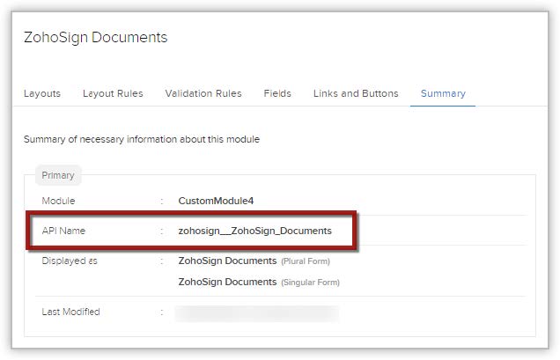This screenshot has width=560, height=360.
Task: Open the Validation Rules tab
Action: [203, 93]
